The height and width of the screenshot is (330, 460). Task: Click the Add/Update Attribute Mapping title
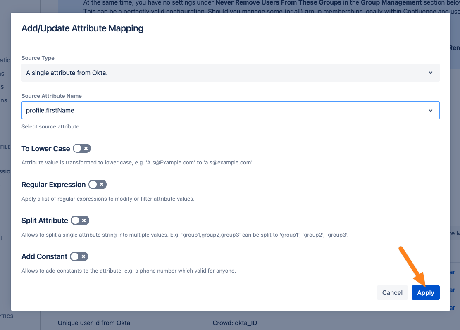pyautogui.click(x=82, y=28)
